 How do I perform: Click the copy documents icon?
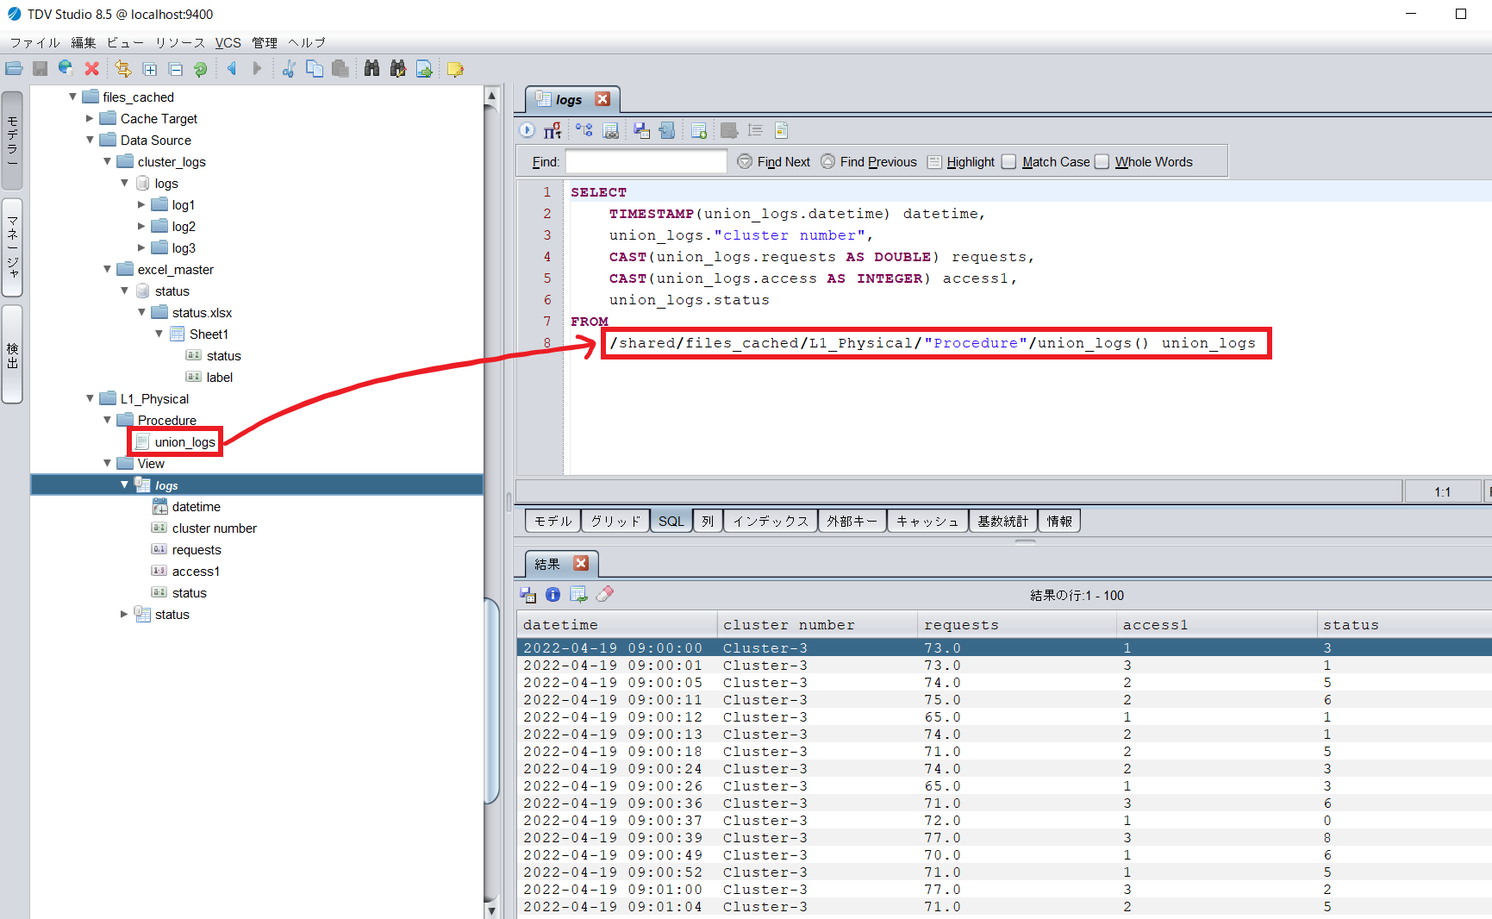click(x=315, y=69)
